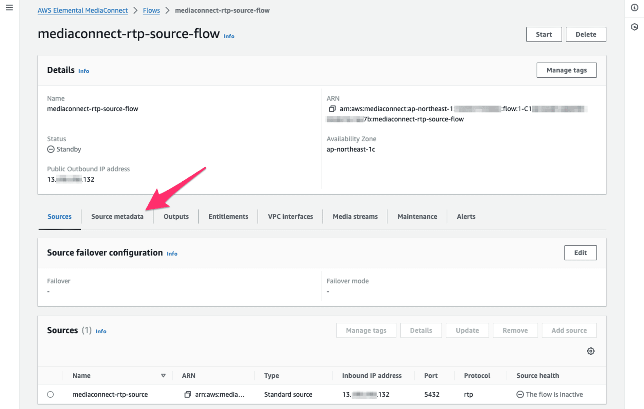Click the ARN column header
This screenshot has height=409, width=644.
pos(189,376)
